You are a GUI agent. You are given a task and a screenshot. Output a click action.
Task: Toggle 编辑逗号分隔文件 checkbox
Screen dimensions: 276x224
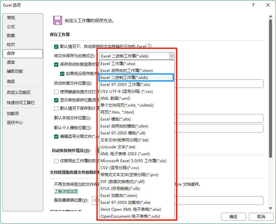coord(56,136)
